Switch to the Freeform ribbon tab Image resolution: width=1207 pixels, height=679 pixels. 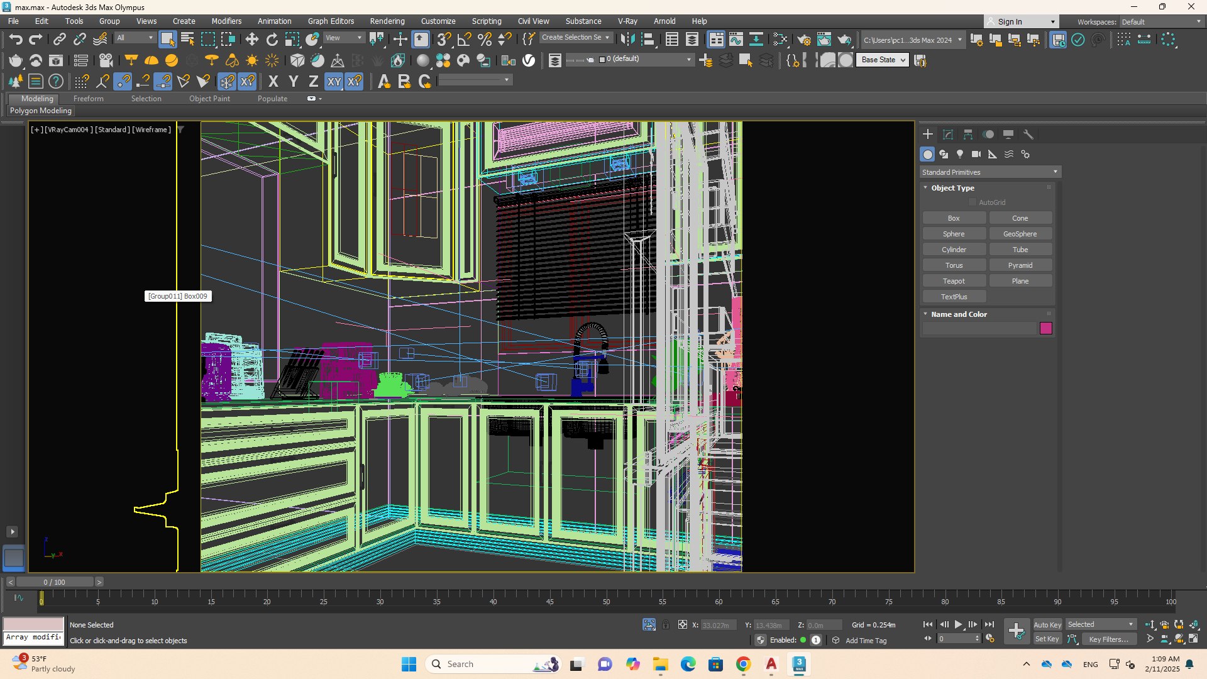[x=88, y=99]
